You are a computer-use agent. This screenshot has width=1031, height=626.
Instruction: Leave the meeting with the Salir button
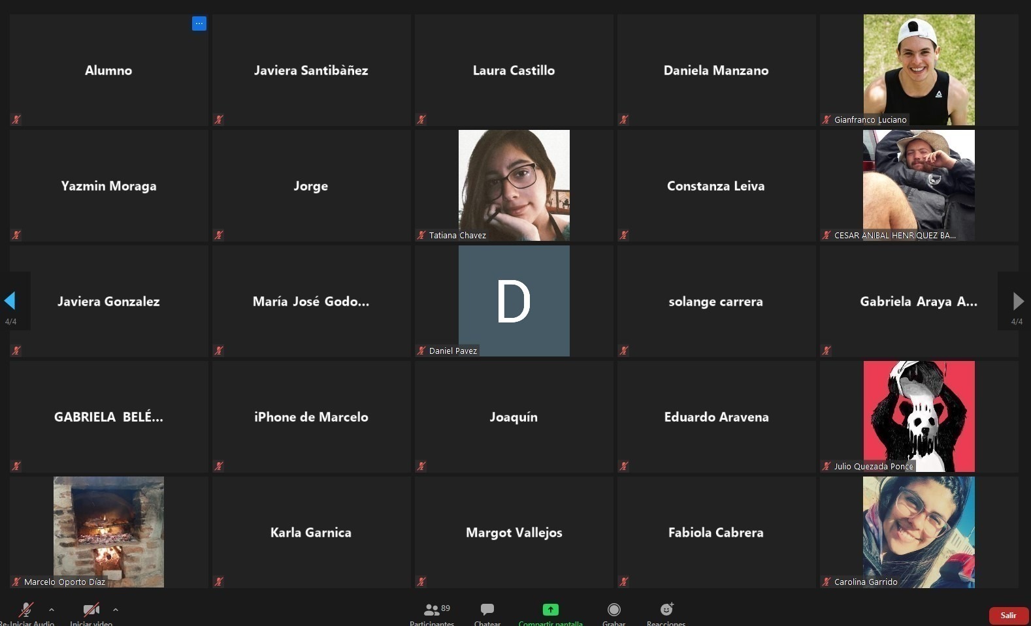1008,616
